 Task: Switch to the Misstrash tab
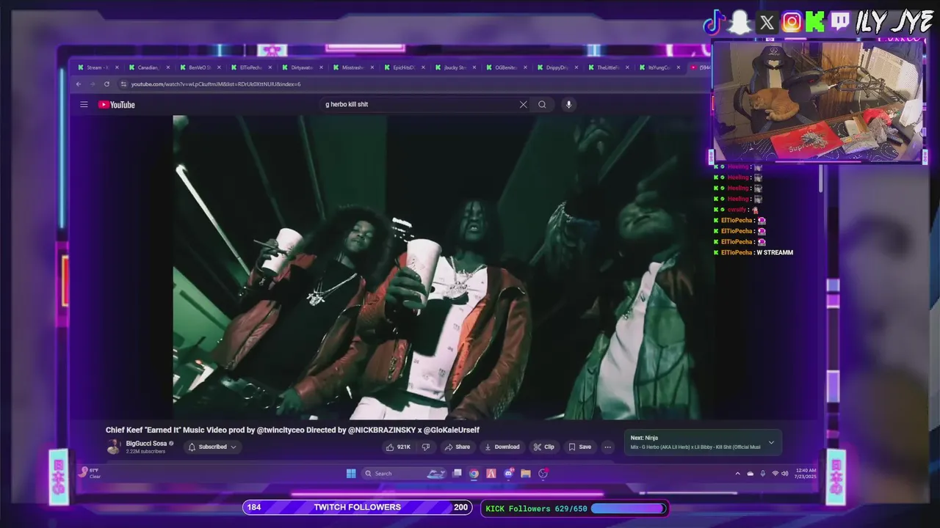tap(352, 67)
